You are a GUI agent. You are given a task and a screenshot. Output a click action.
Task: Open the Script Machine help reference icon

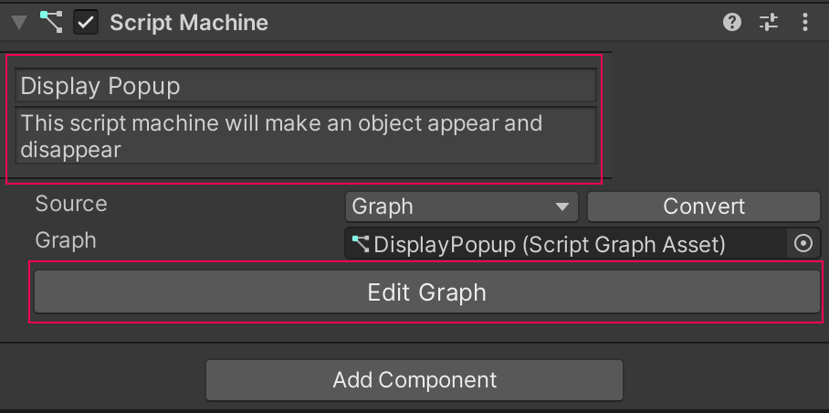click(731, 23)
